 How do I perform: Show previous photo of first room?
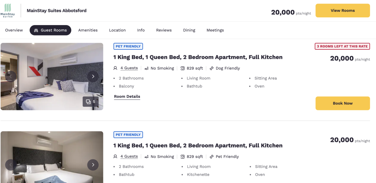[x=11, y=77]
